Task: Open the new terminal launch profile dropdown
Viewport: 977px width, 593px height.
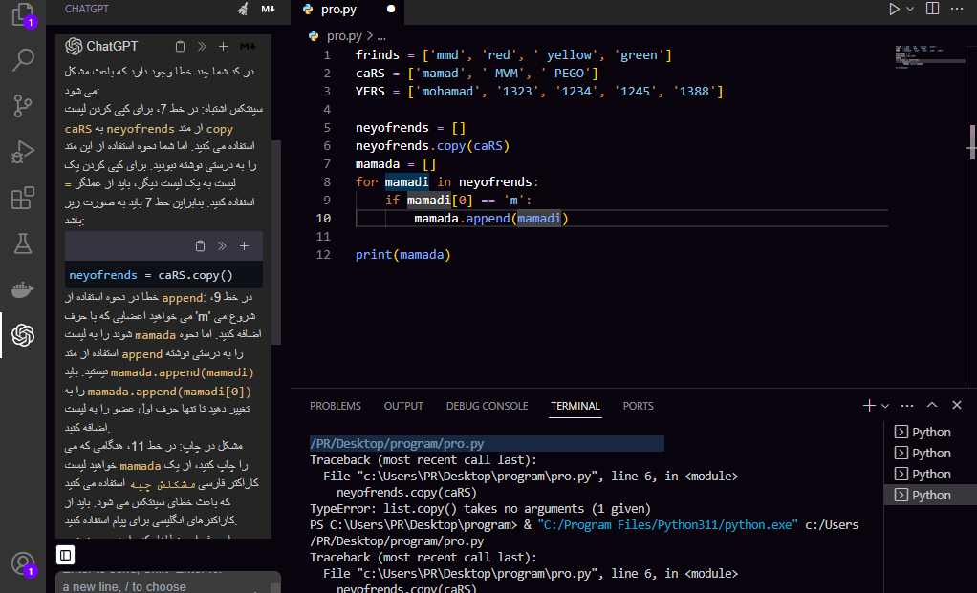Action: (885, 406)
